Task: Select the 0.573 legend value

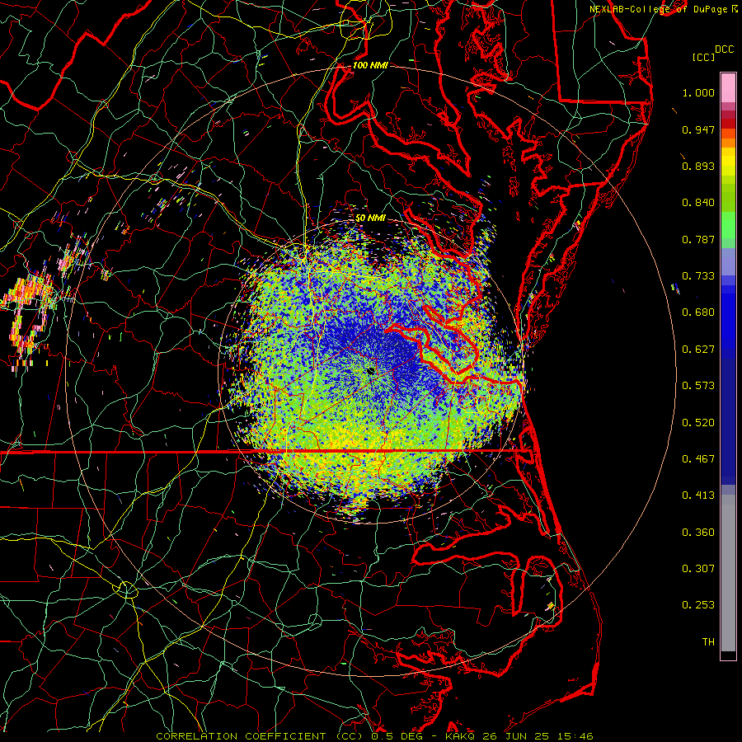Action: click(x=698, y=386)
